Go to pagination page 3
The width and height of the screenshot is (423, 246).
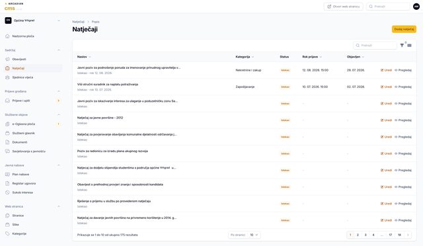[365, 235]
